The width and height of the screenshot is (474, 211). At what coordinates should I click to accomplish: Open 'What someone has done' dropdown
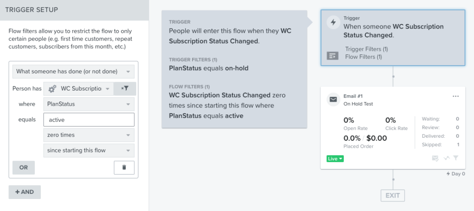(x=74, y=72)
